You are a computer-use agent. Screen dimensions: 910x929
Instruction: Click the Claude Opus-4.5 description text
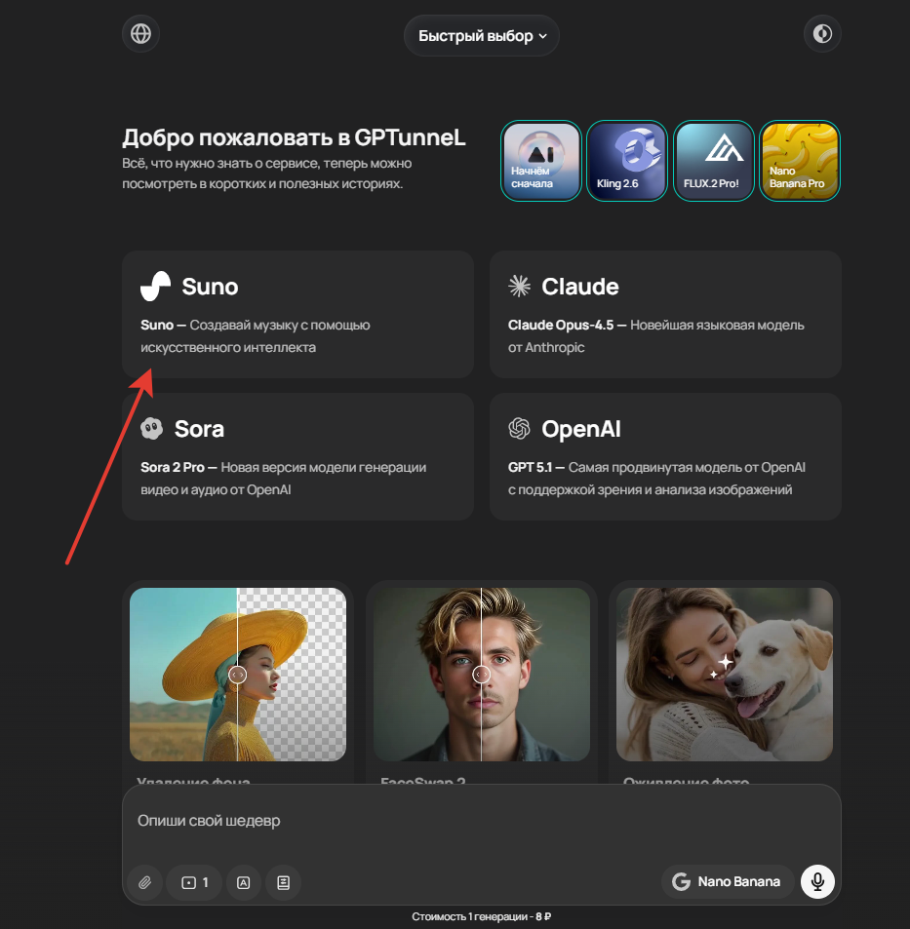pos(655,336)
